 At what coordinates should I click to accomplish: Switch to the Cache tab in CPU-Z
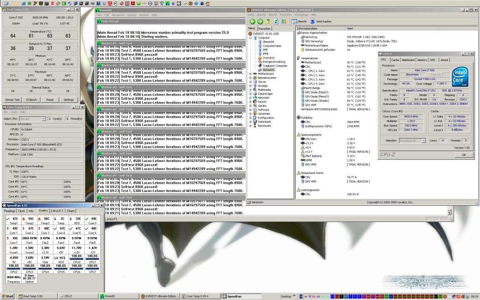tap(395, 60)
